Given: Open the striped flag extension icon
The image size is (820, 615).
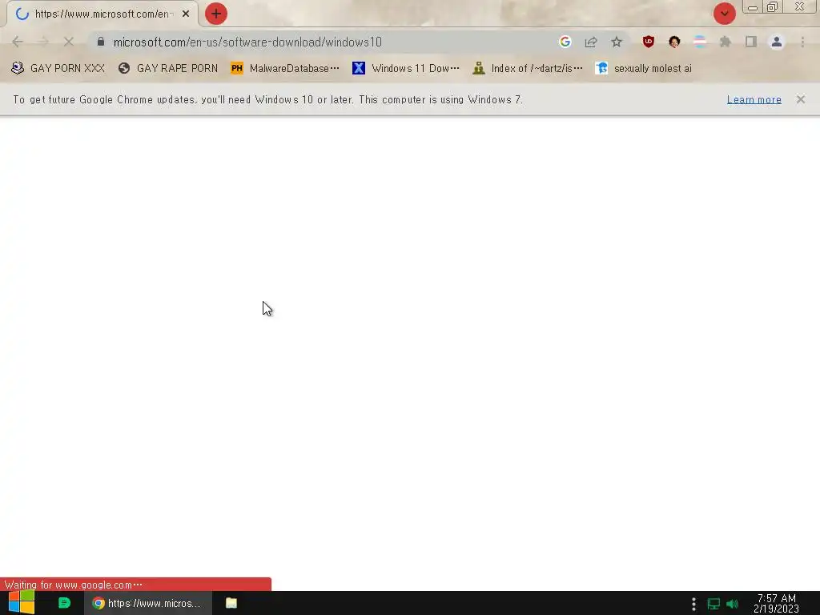Looking at the screenshot, I should pyautogui.click(x=700, y=42).
